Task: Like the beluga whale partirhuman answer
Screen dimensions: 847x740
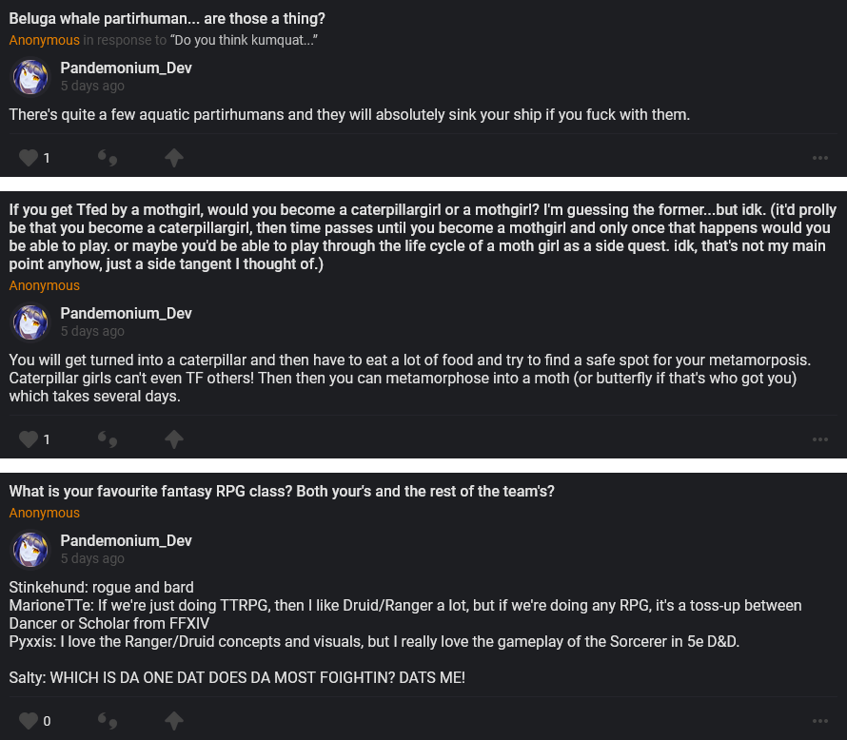Action: (x=29, y=158)
